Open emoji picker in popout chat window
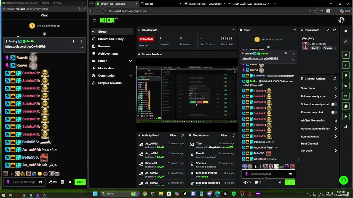This screenshot has height=198, width=353. tap(41, 182)
